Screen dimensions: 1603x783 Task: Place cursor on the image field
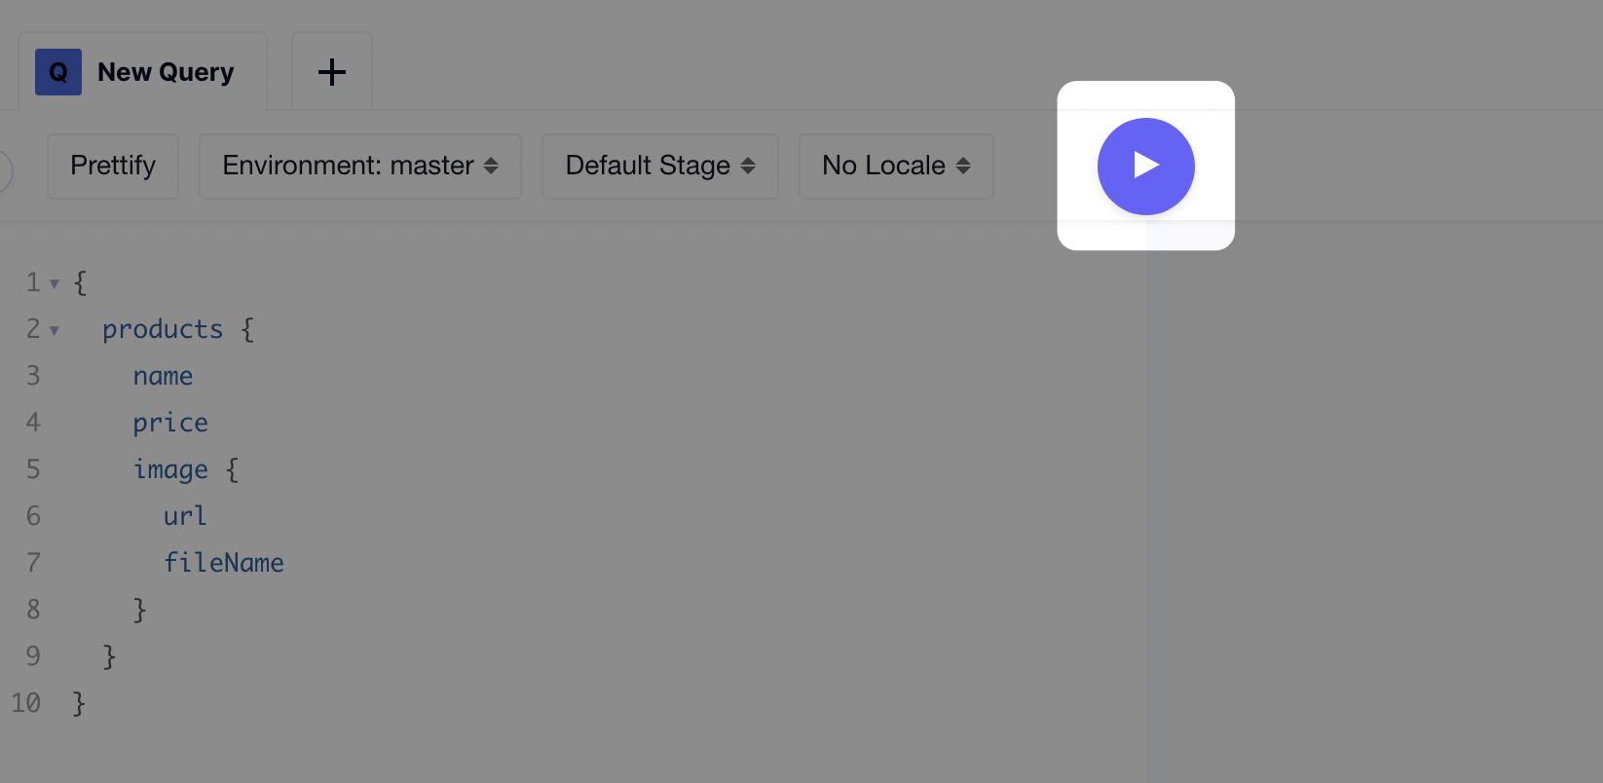click(x=170, y=470)
